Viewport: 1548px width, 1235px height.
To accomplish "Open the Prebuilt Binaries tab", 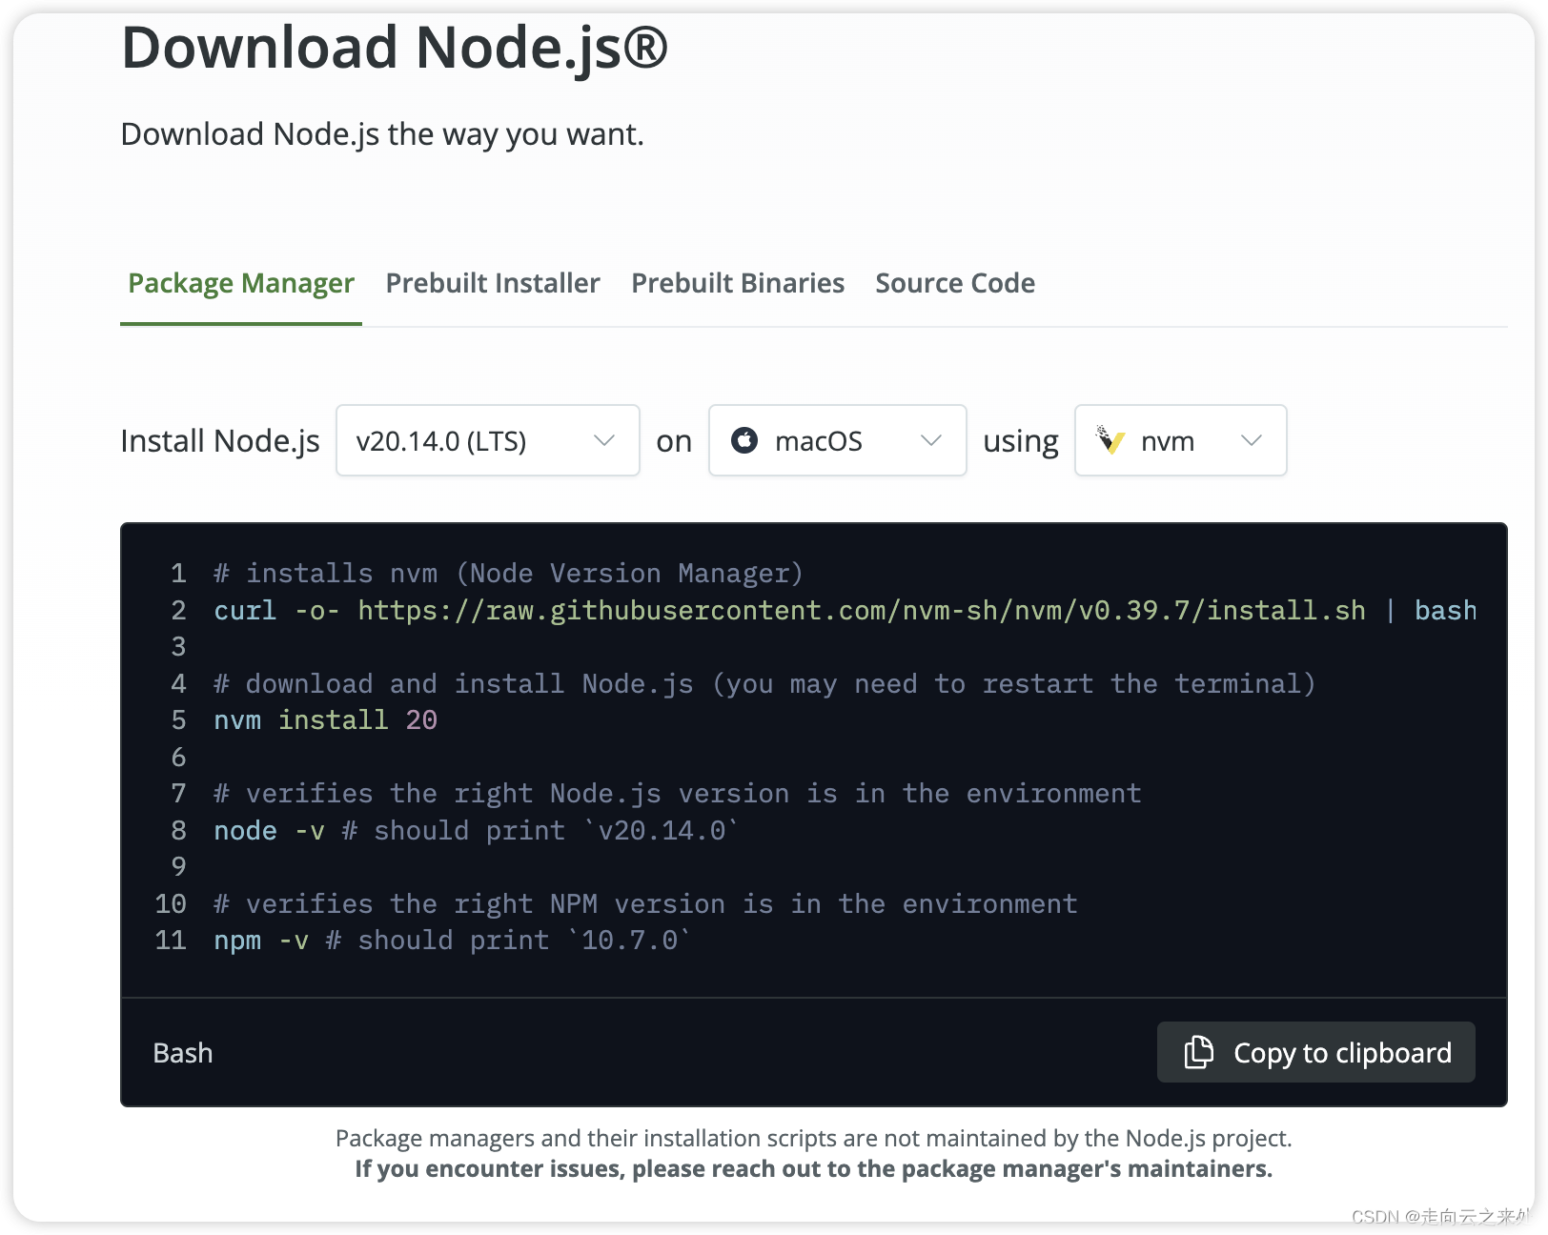I will [737, 282].
